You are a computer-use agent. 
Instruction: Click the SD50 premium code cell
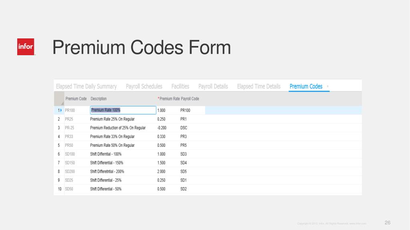tap(69, 189)
